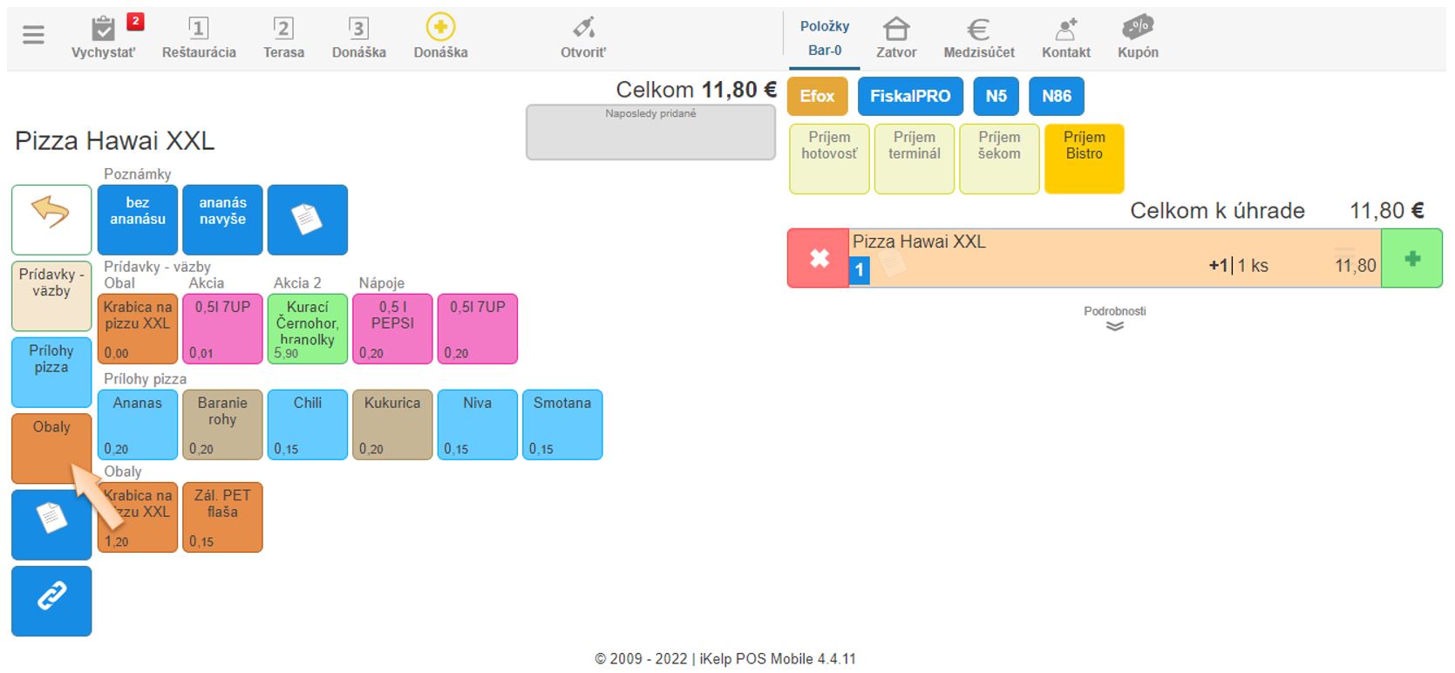Select the Terasa table area
1455x673 pixels.
(283, 37)
